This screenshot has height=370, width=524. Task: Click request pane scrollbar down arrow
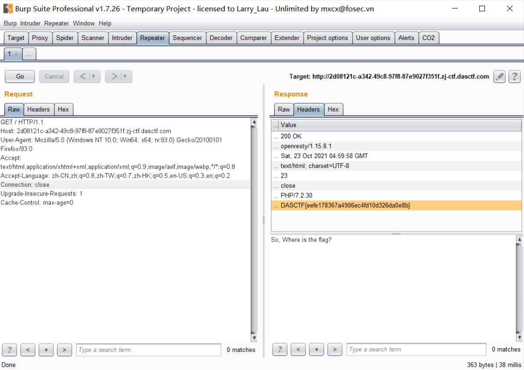coord(254,338)
